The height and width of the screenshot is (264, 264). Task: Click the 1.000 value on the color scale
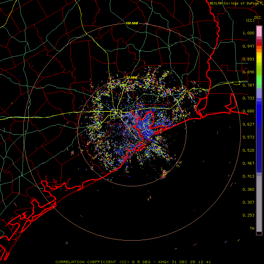point(248,33)
